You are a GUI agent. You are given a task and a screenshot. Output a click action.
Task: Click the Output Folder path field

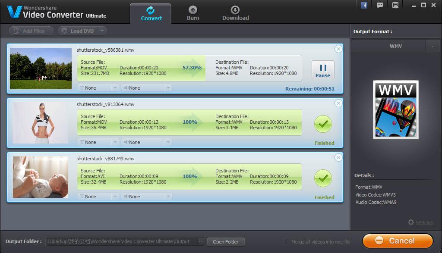(x=121, y=241)
